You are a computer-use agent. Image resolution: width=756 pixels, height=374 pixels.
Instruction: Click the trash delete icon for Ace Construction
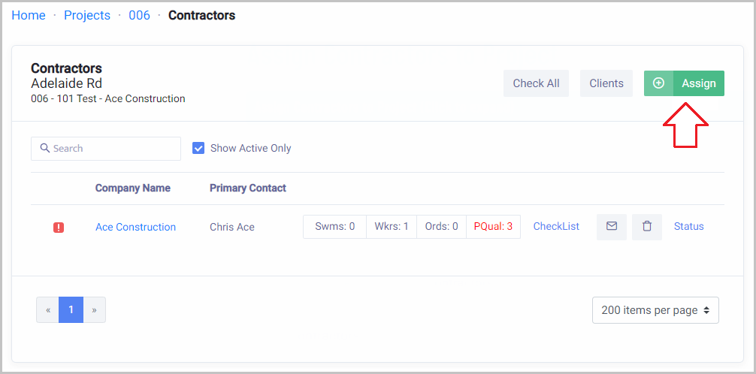tap(647, 226)
